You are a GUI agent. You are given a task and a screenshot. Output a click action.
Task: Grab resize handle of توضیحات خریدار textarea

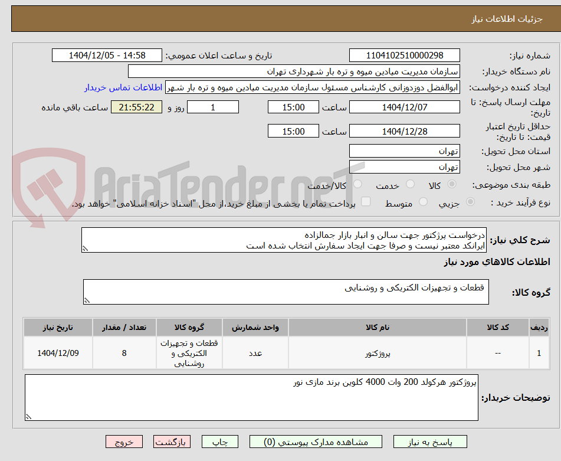click(29, 417)
